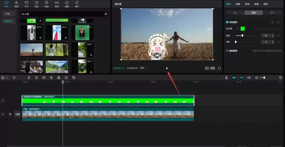Clear the search field with the X icon
Screen dimensions: 285x147
106,14
